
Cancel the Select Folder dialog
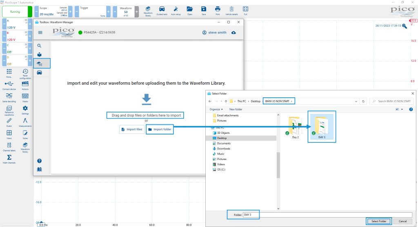tap(402, 221)
